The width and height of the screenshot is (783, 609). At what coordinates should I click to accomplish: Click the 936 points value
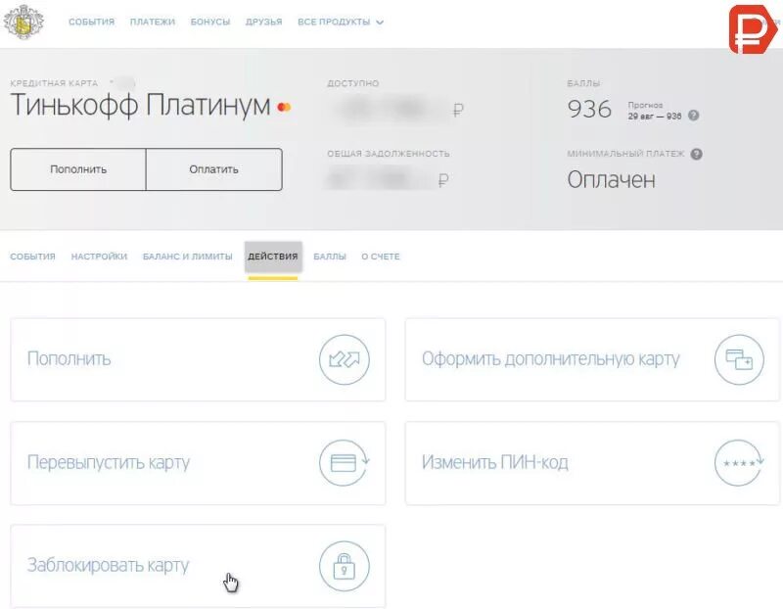(x=589, y=109)
